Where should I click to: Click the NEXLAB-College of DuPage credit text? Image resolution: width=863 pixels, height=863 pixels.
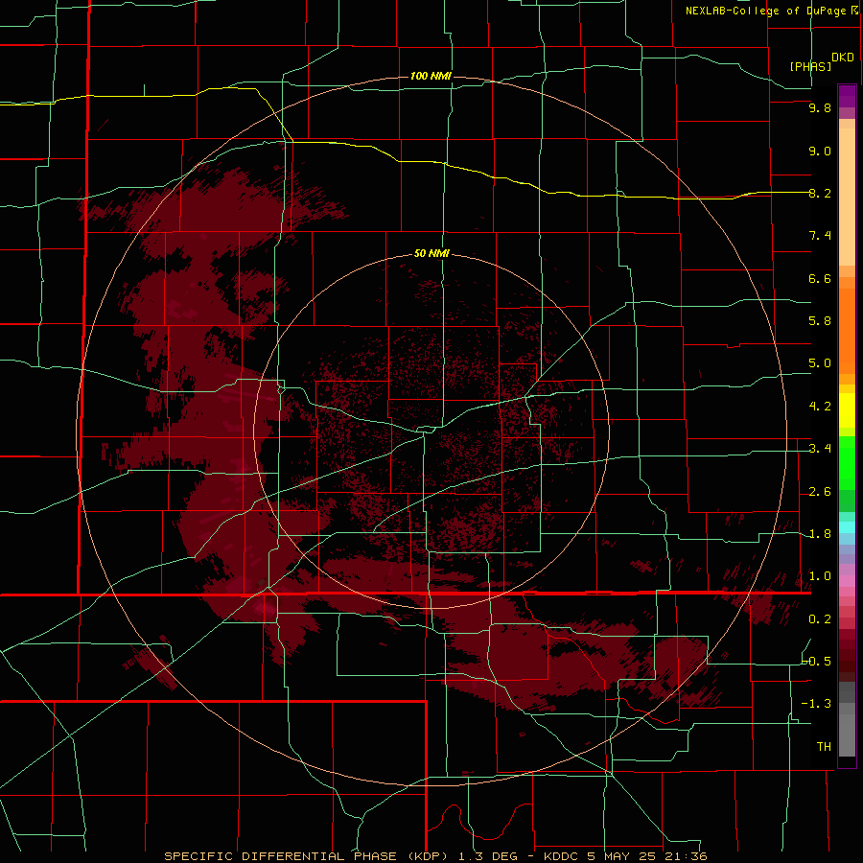click(765, 11)
